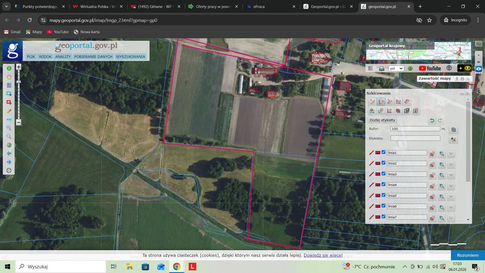Select the red rectangle selection tool

pyautogui.click(x=9, y=102)
